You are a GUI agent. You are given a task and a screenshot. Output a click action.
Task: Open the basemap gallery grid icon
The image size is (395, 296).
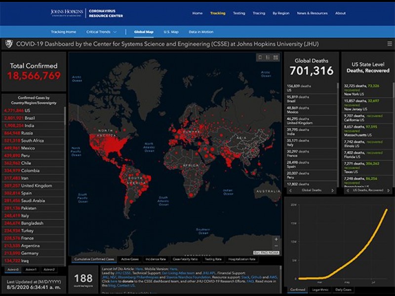point(276,57)
